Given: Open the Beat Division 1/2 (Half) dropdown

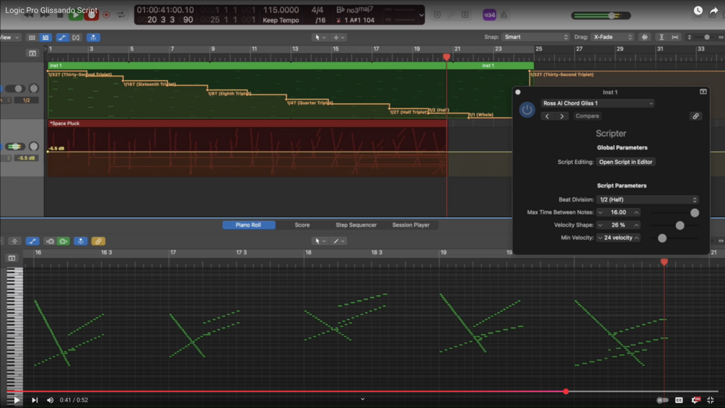Looking at the screenshot, I should click(647, 199).
